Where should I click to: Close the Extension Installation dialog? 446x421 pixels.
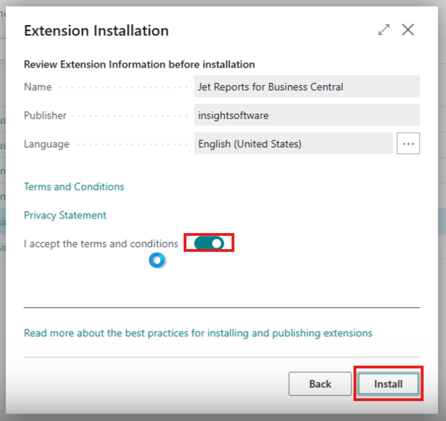point(408,29)
